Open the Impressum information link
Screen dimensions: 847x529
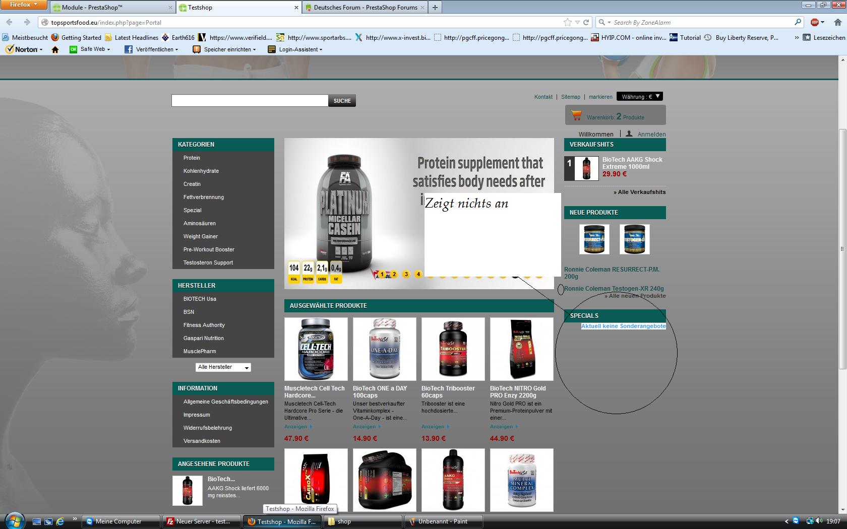point(197,415)
